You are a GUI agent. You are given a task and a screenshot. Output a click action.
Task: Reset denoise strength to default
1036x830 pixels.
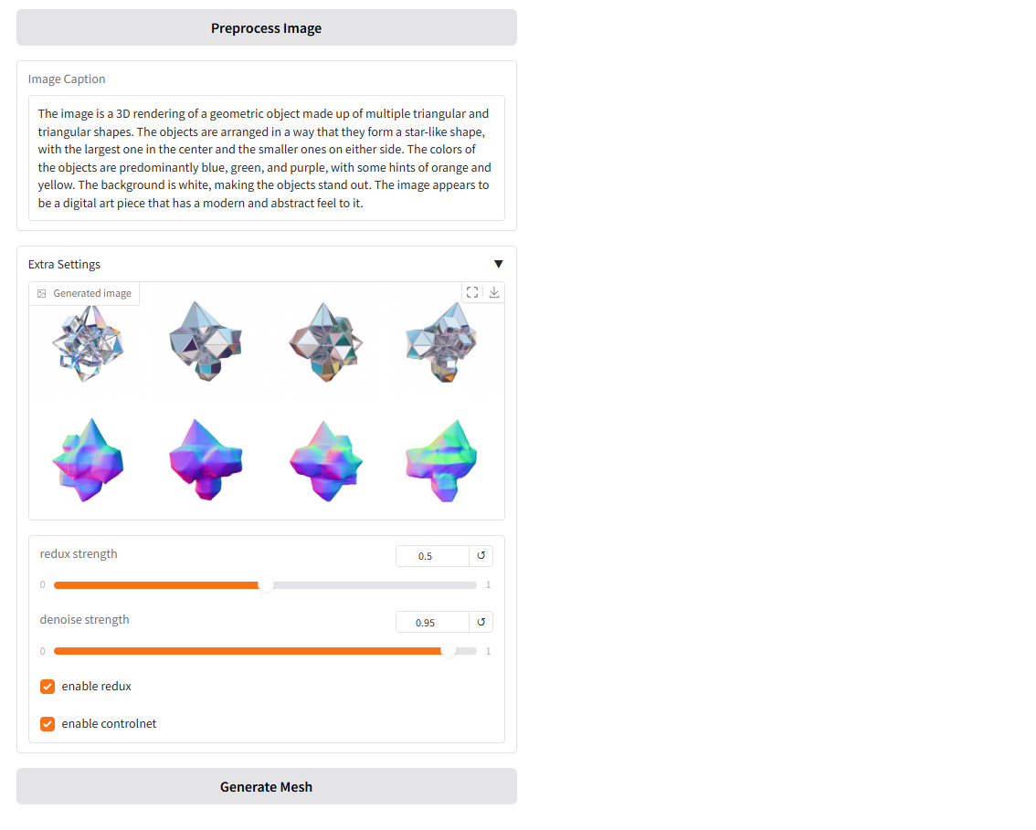[x=481, y=623]
